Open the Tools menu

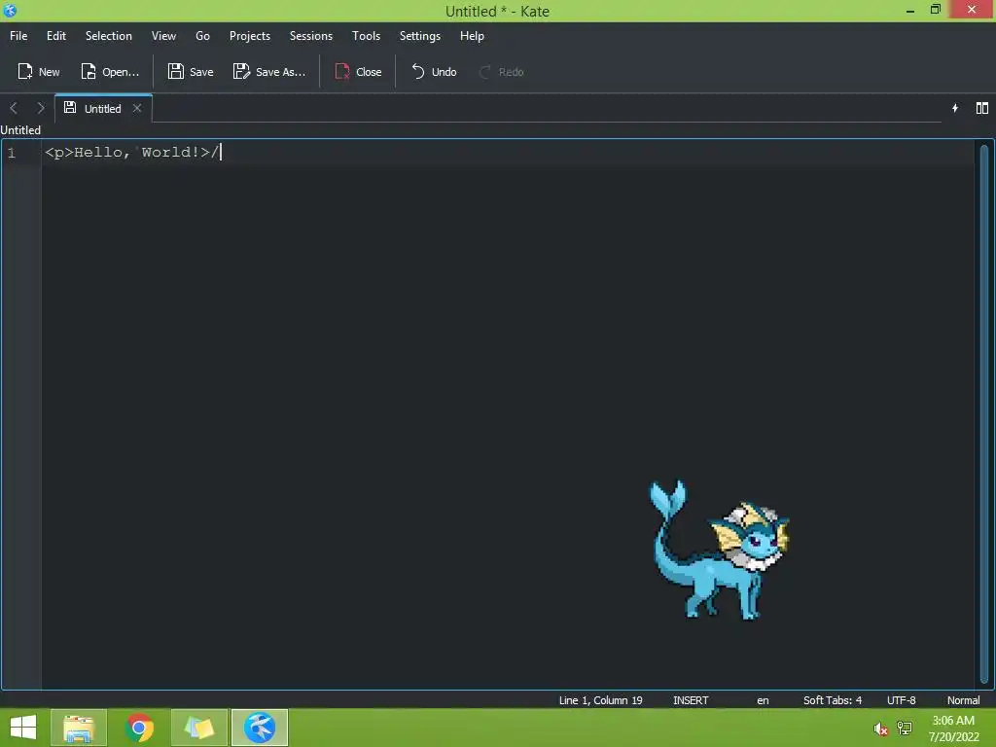point(366,36)
